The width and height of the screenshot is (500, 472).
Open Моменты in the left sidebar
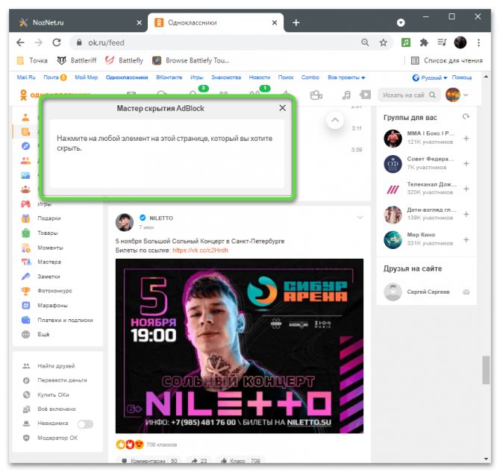point(50,248)
